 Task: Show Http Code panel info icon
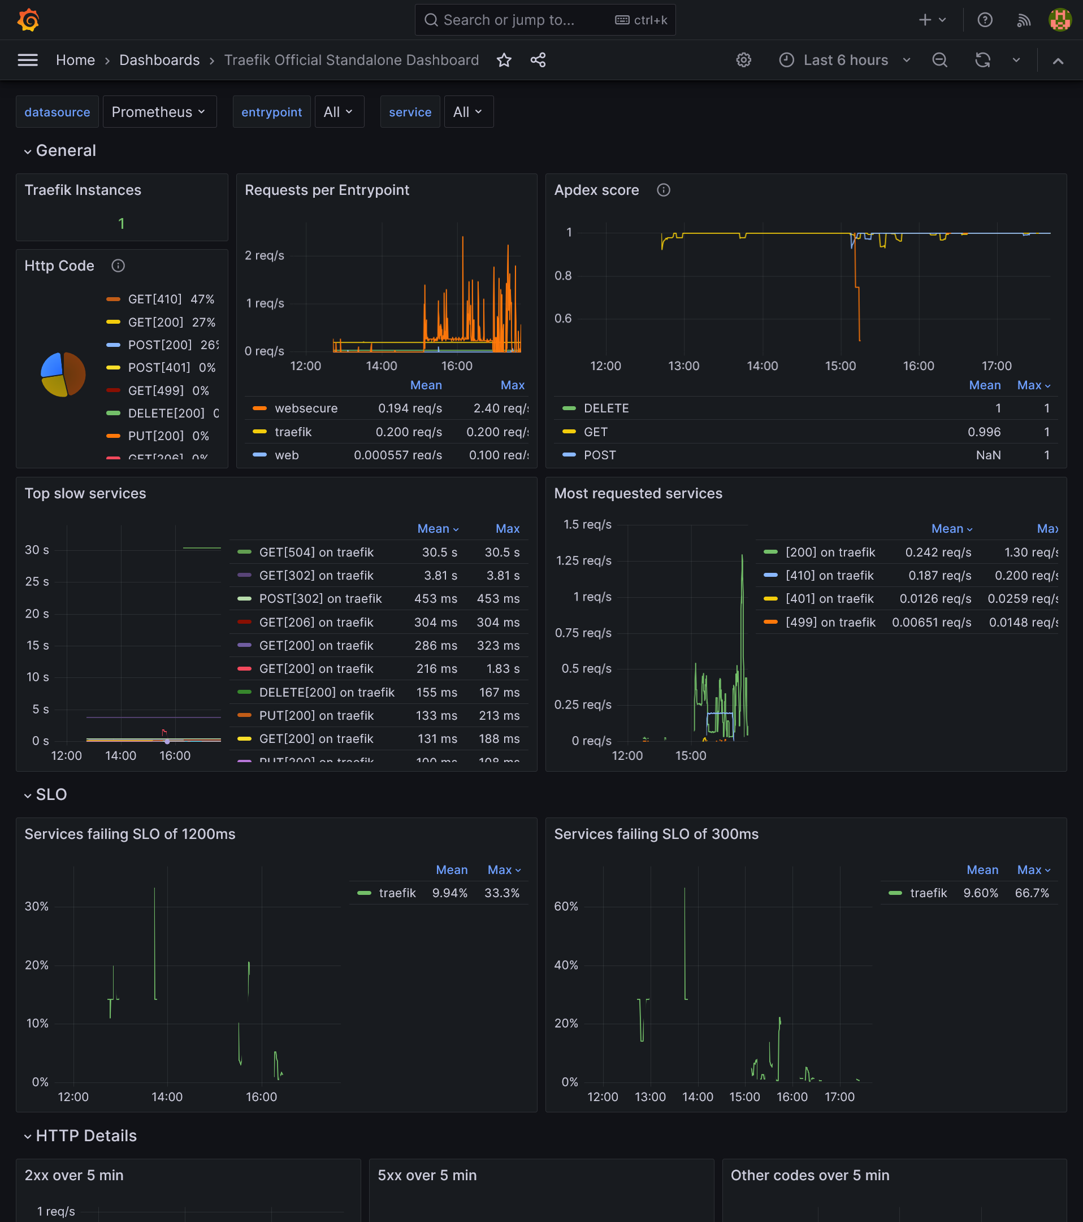pyautogui.click(x=118, y=266)
